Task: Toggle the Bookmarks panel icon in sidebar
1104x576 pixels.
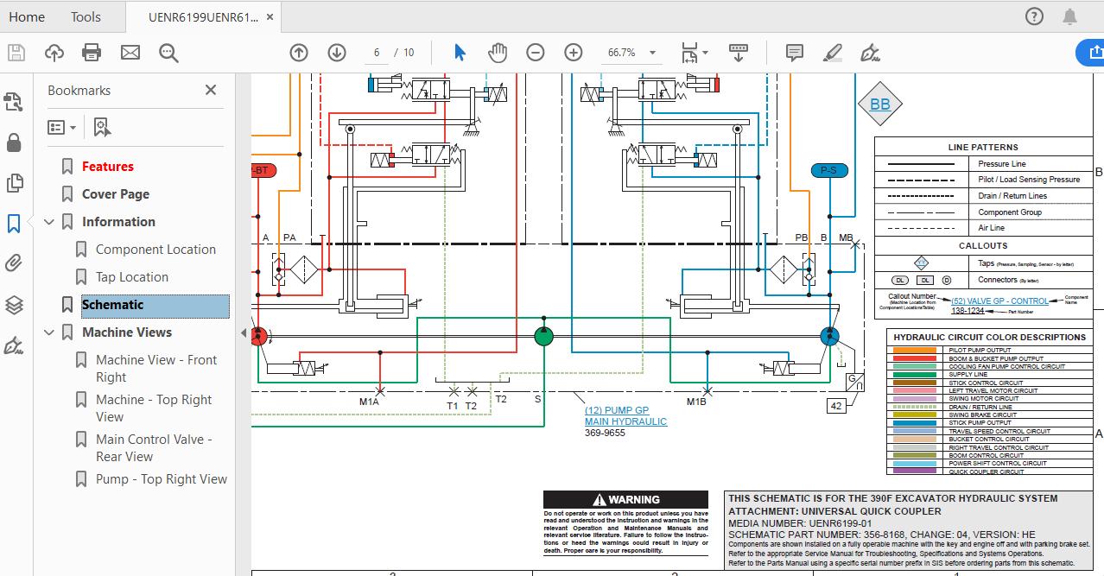Action: (14, 224)
